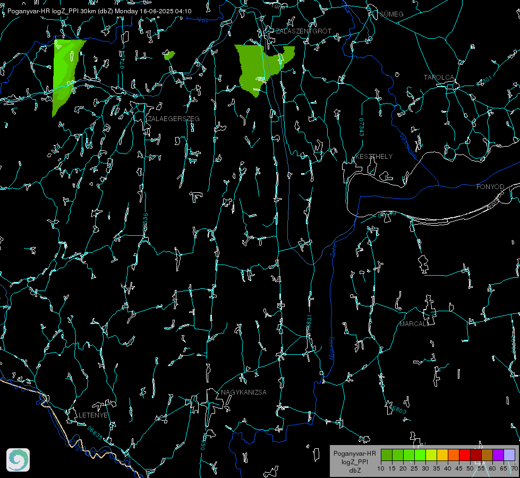Click the legend's dbZ unit label
This screenshot has width=520, height=478.
tap(354, 471)
